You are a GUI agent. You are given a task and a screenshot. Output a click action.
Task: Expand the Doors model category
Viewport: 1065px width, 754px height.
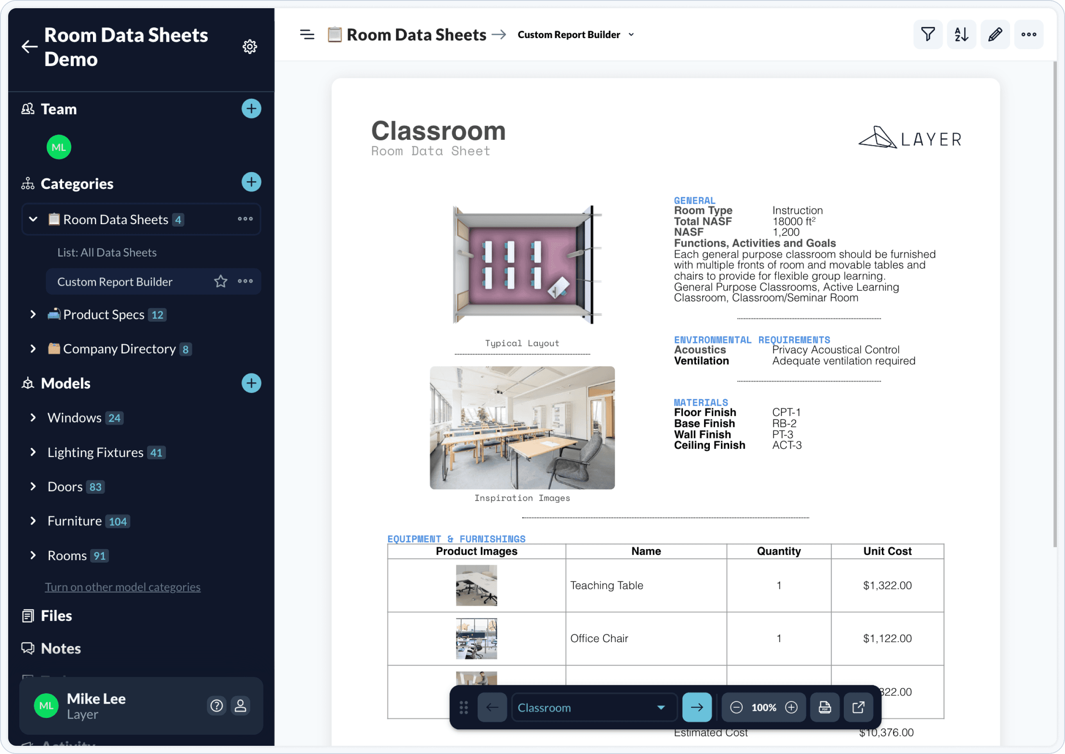pyautogui.click(x=33, y=486)
